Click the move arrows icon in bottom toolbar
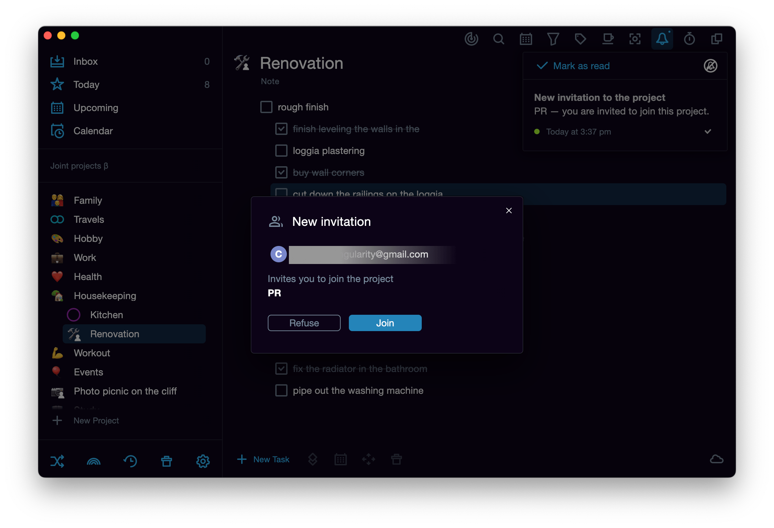 [x=368, y=459]
